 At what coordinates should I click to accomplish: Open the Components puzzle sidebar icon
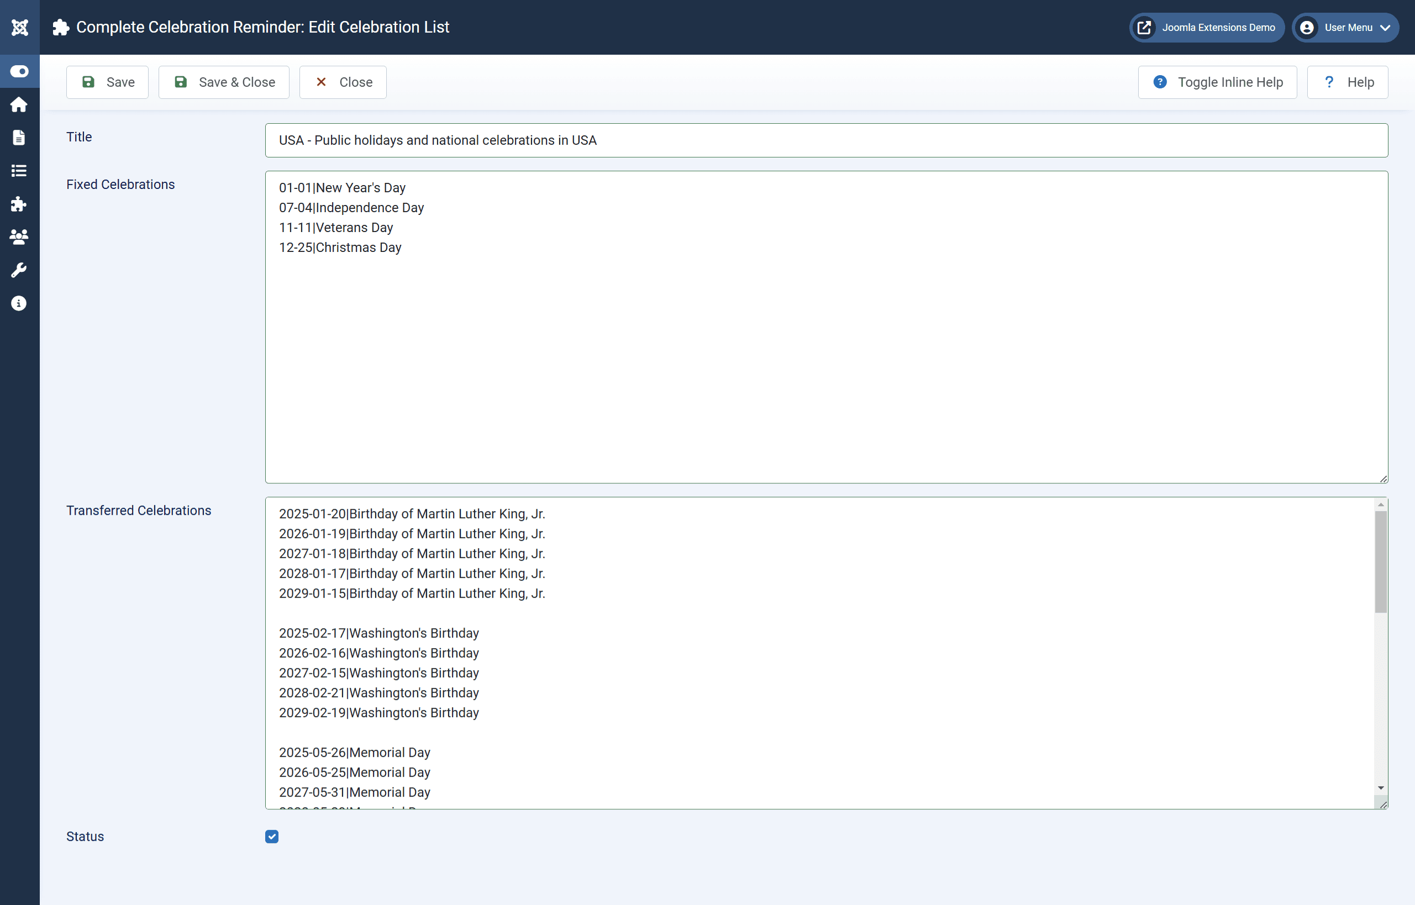(x=19, y=204)
